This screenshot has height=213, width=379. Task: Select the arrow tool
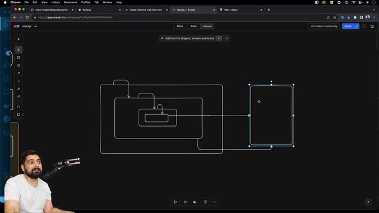[x=18, y=73]
